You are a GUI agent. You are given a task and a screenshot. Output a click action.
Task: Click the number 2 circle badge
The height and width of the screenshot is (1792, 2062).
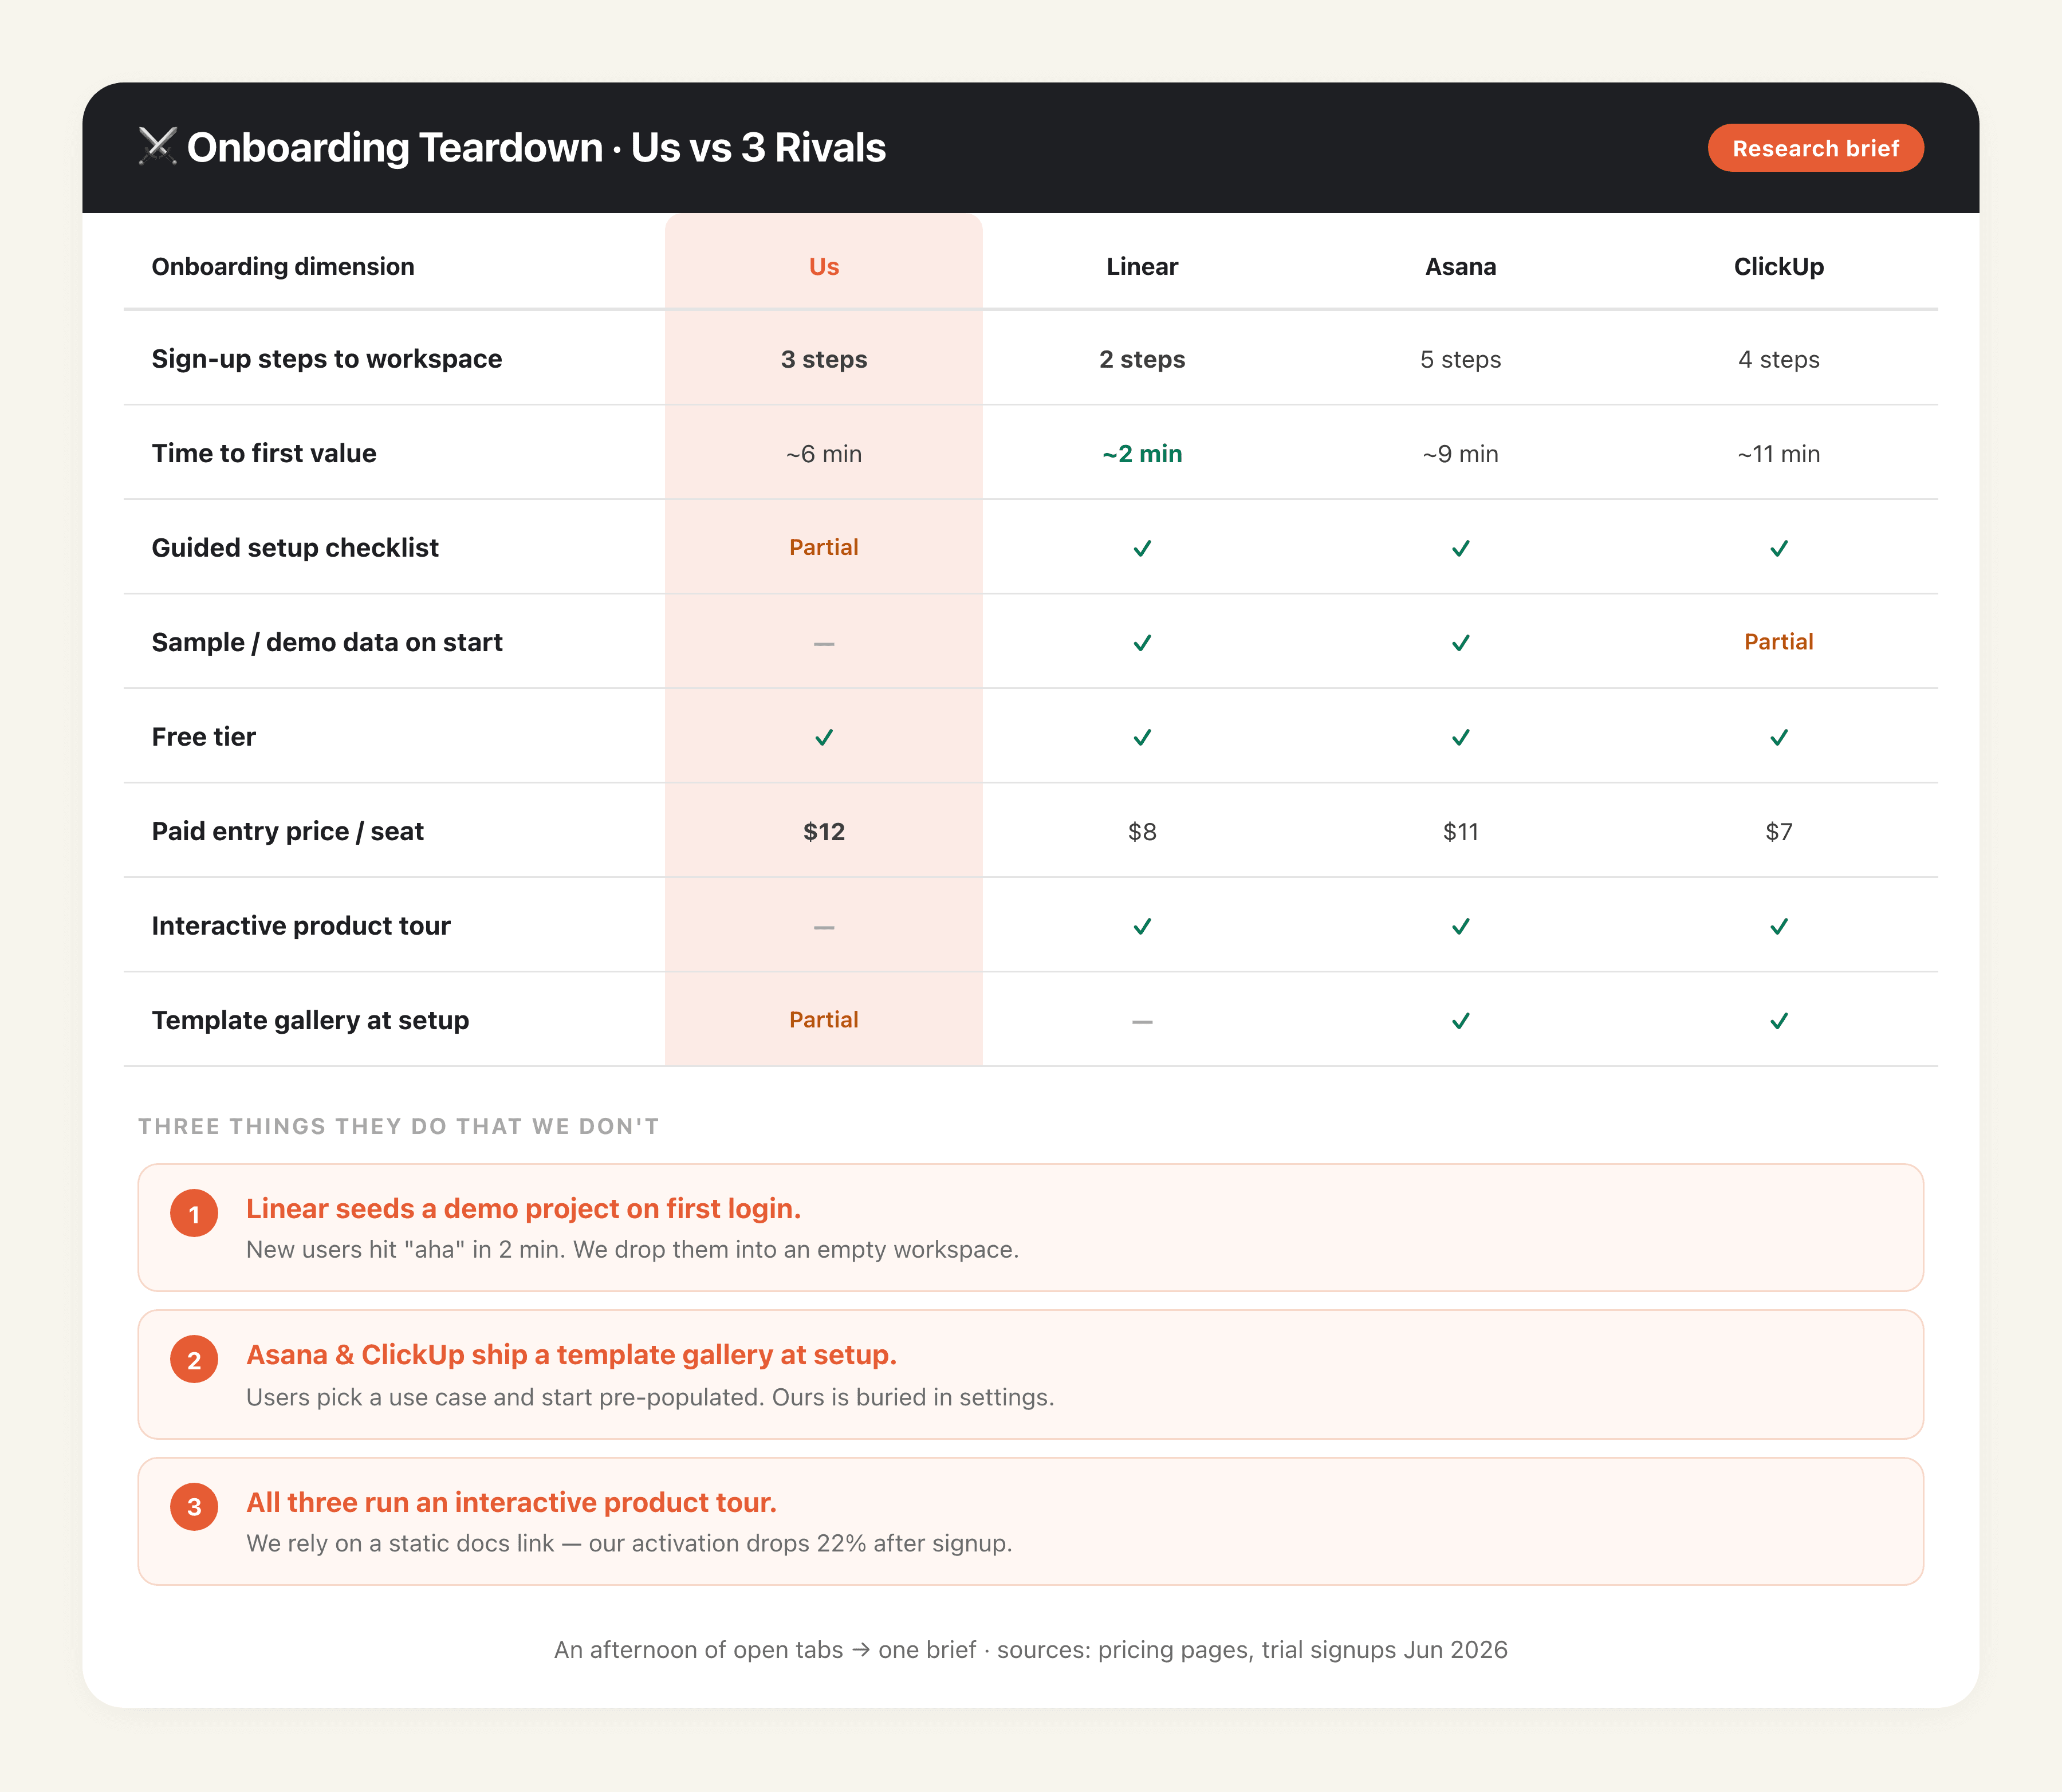pyautogui.click(x=194, y=1360)
